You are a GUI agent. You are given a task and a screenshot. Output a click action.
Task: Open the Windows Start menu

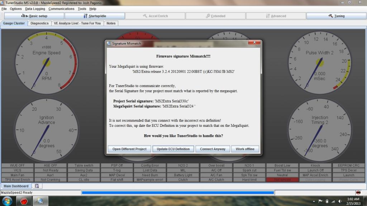point(7,201)
